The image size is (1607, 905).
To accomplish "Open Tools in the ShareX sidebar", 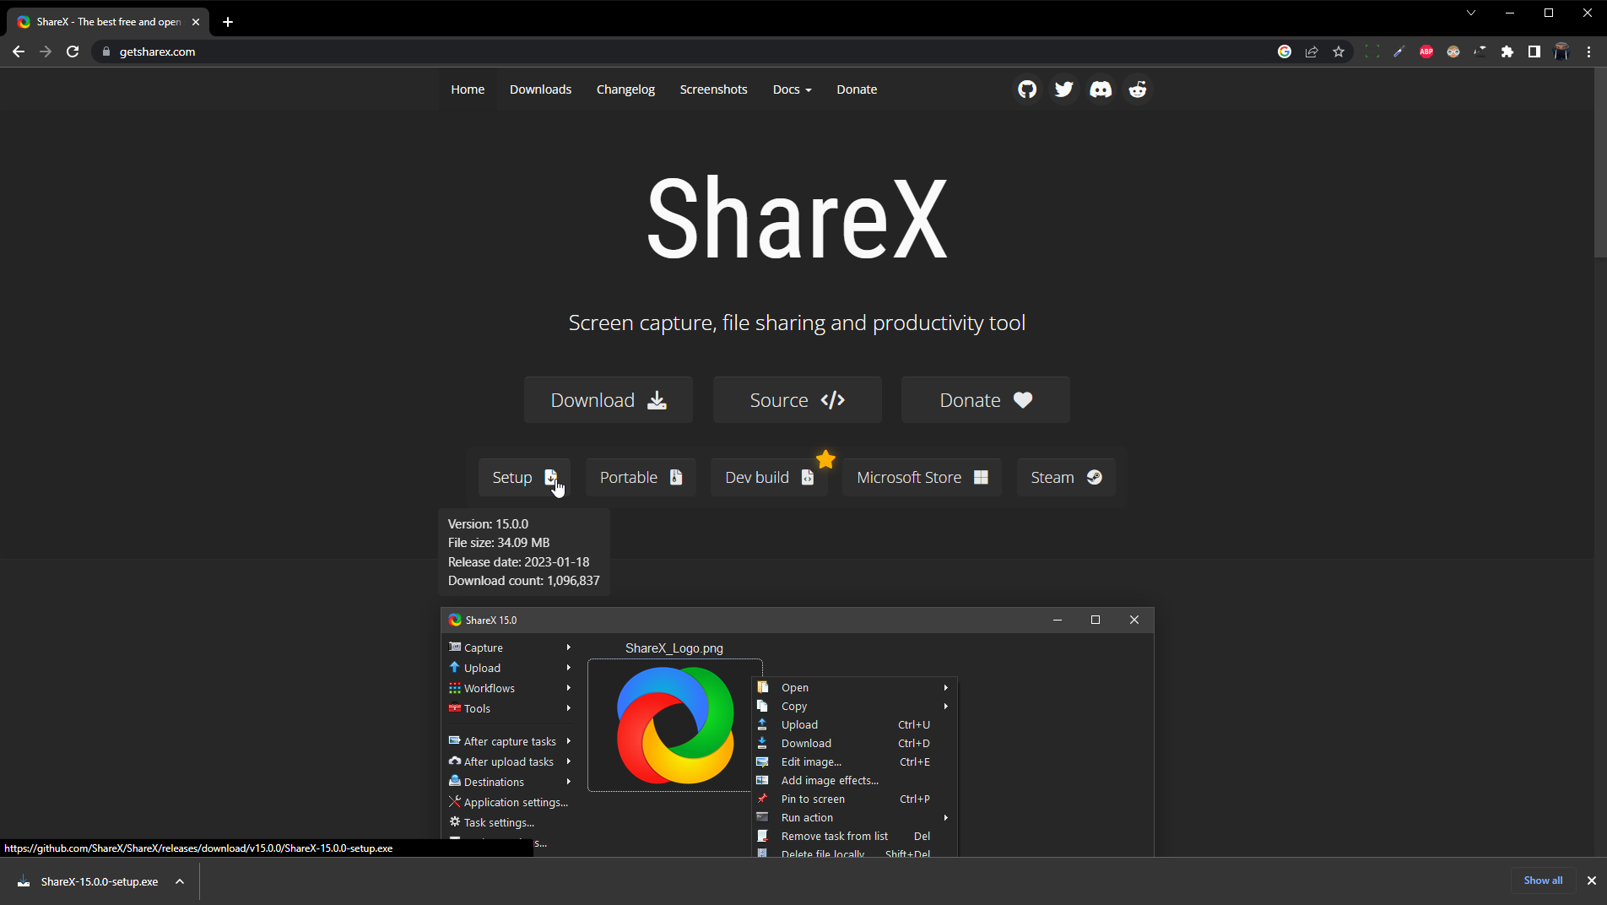I will click(x=477, y=708).
